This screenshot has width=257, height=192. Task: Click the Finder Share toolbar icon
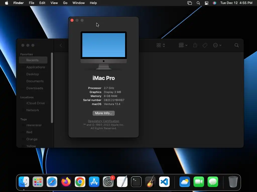tap(195, 45)
